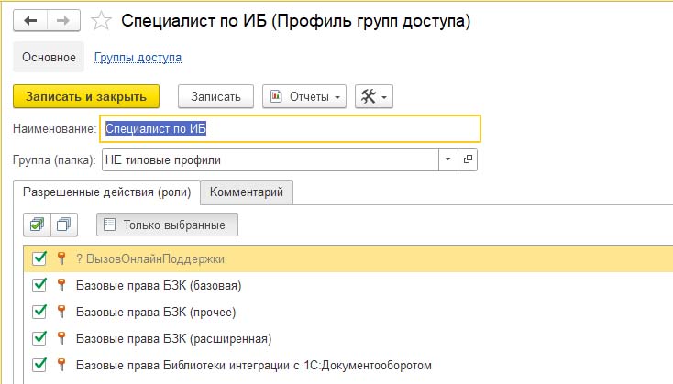Viewport: 673px width, 384px height.
Task: Select Базовые права Библиотеки интеграции row
Action: [254, 365]
